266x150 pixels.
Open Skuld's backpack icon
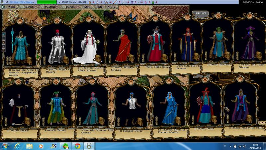point(178,120)
